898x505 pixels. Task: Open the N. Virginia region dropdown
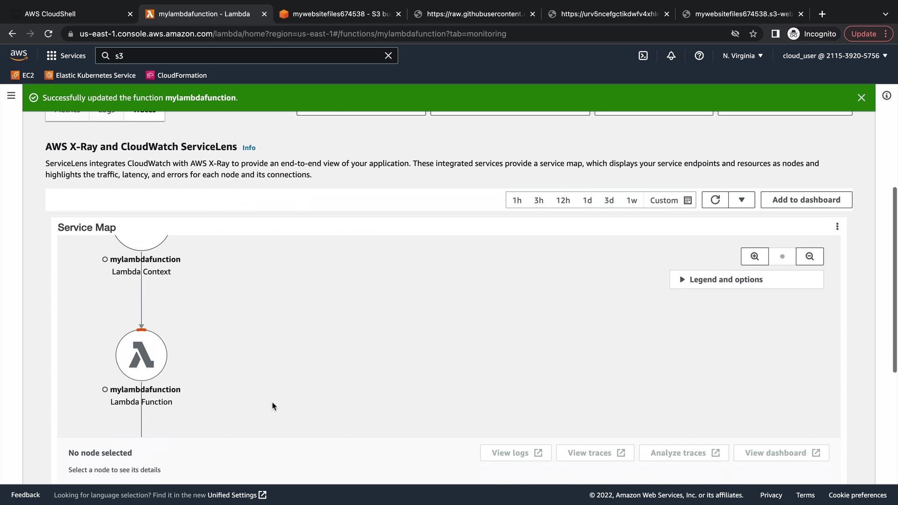[x=742, y=56]
